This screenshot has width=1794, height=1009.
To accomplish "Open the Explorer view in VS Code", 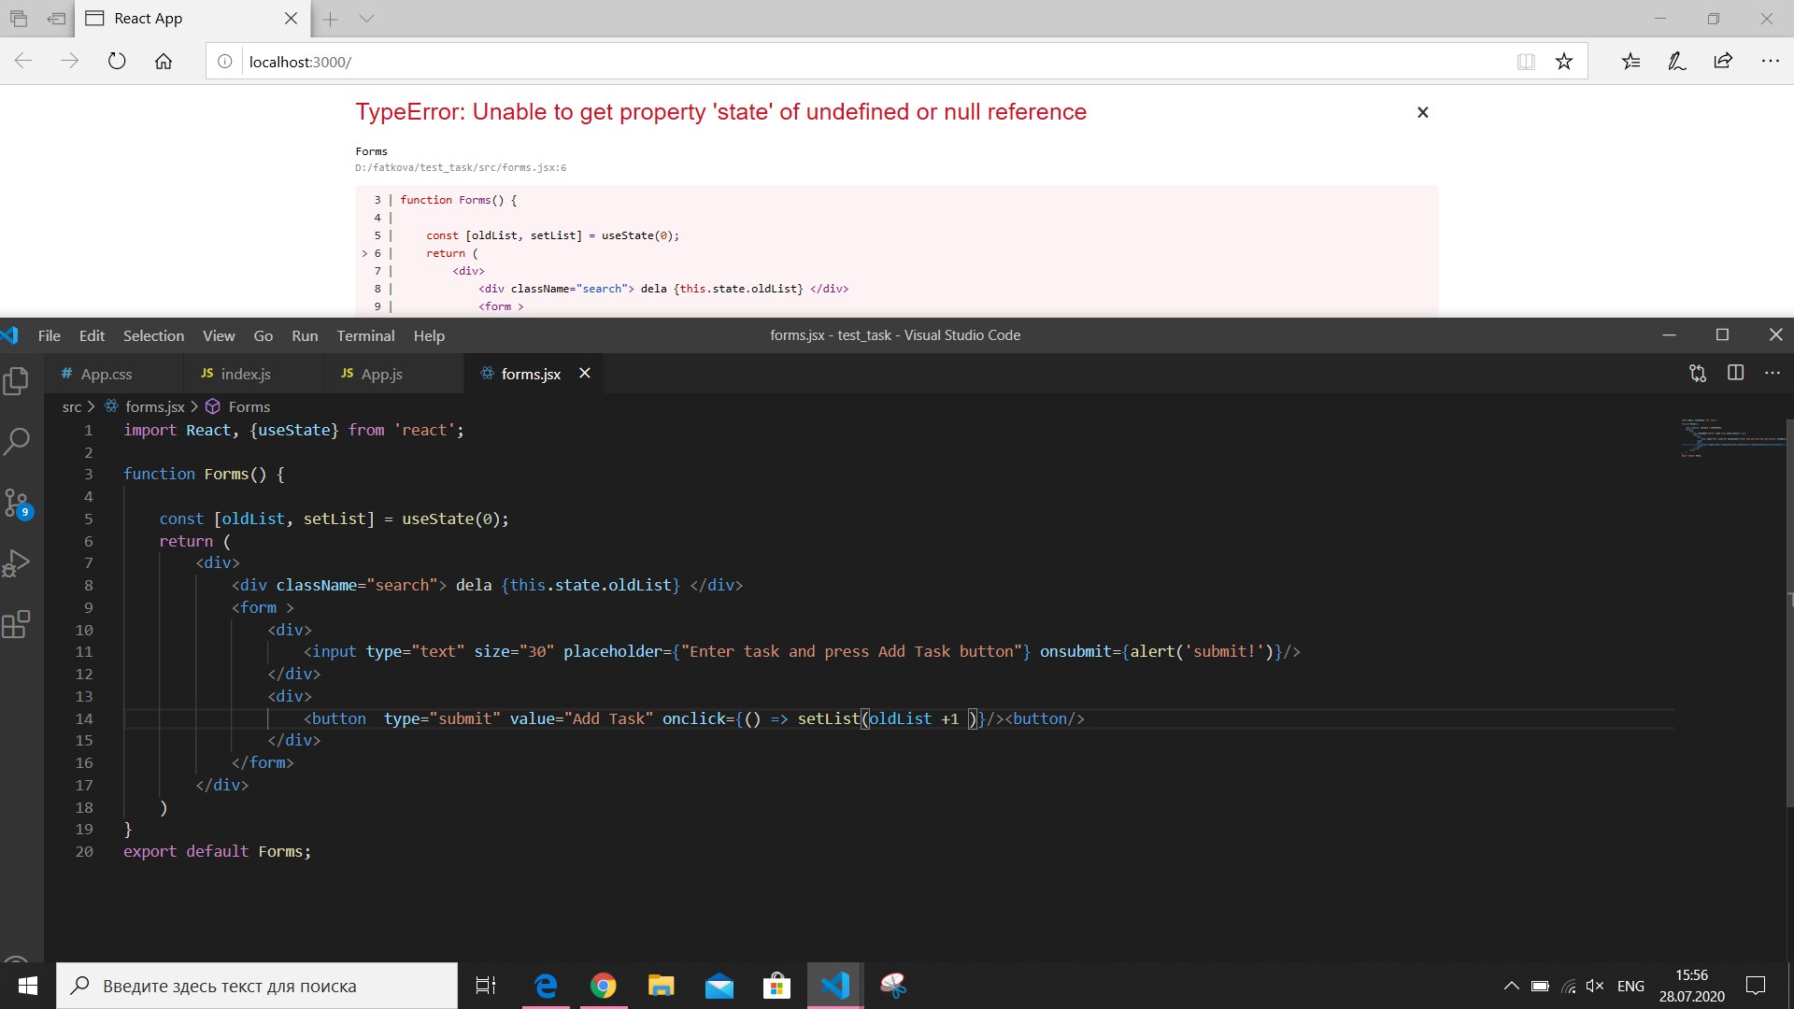I will pos(17,380).
